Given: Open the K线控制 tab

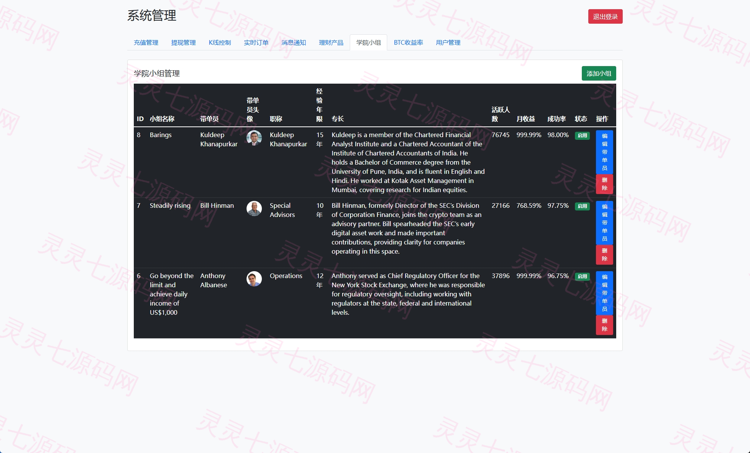Looking at the screenshot, I should (x=220, y=42).
